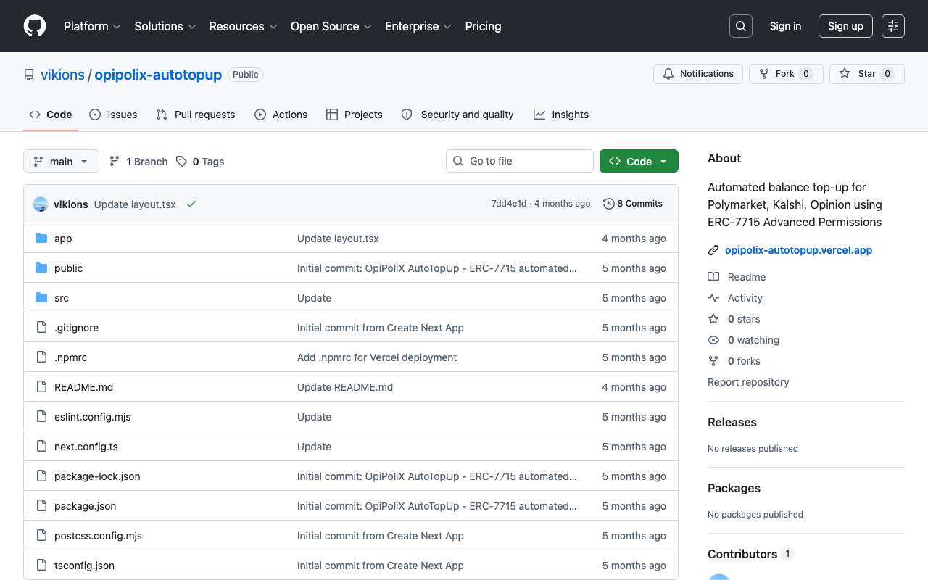Screen dimensions: 928x580
Task: Click the pulse icon beside Activity
Action: (713, 298)
